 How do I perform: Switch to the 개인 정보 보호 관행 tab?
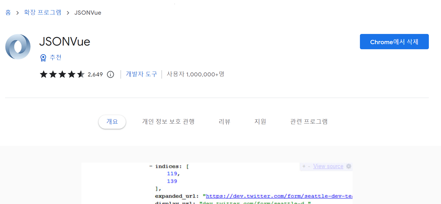(168, 122)
